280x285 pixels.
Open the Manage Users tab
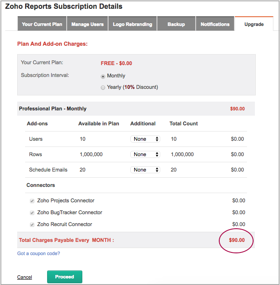[88, 24]
